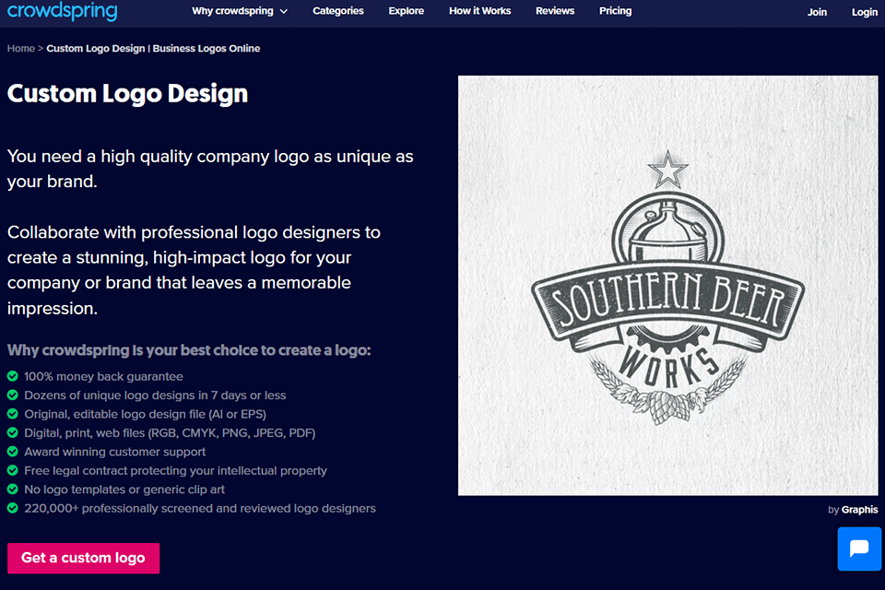
Task: Click the Southern Beer Works logo image
Action: click(667, 285)
